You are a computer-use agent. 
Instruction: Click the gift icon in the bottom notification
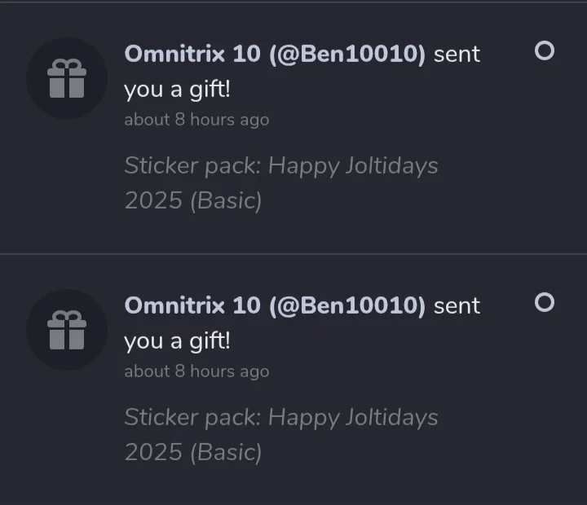66,330
